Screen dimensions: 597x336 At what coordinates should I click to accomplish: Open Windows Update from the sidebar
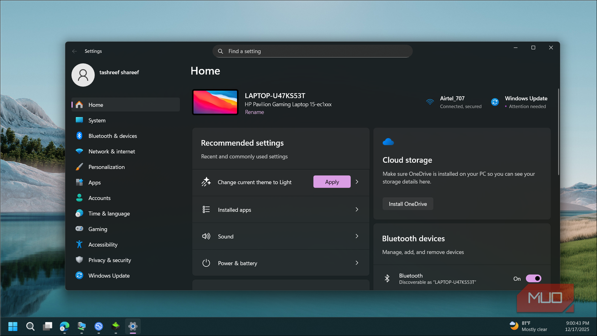[x=109, y=276]
